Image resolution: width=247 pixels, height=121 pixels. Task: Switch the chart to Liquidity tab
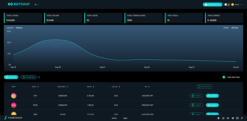point(10,28)
